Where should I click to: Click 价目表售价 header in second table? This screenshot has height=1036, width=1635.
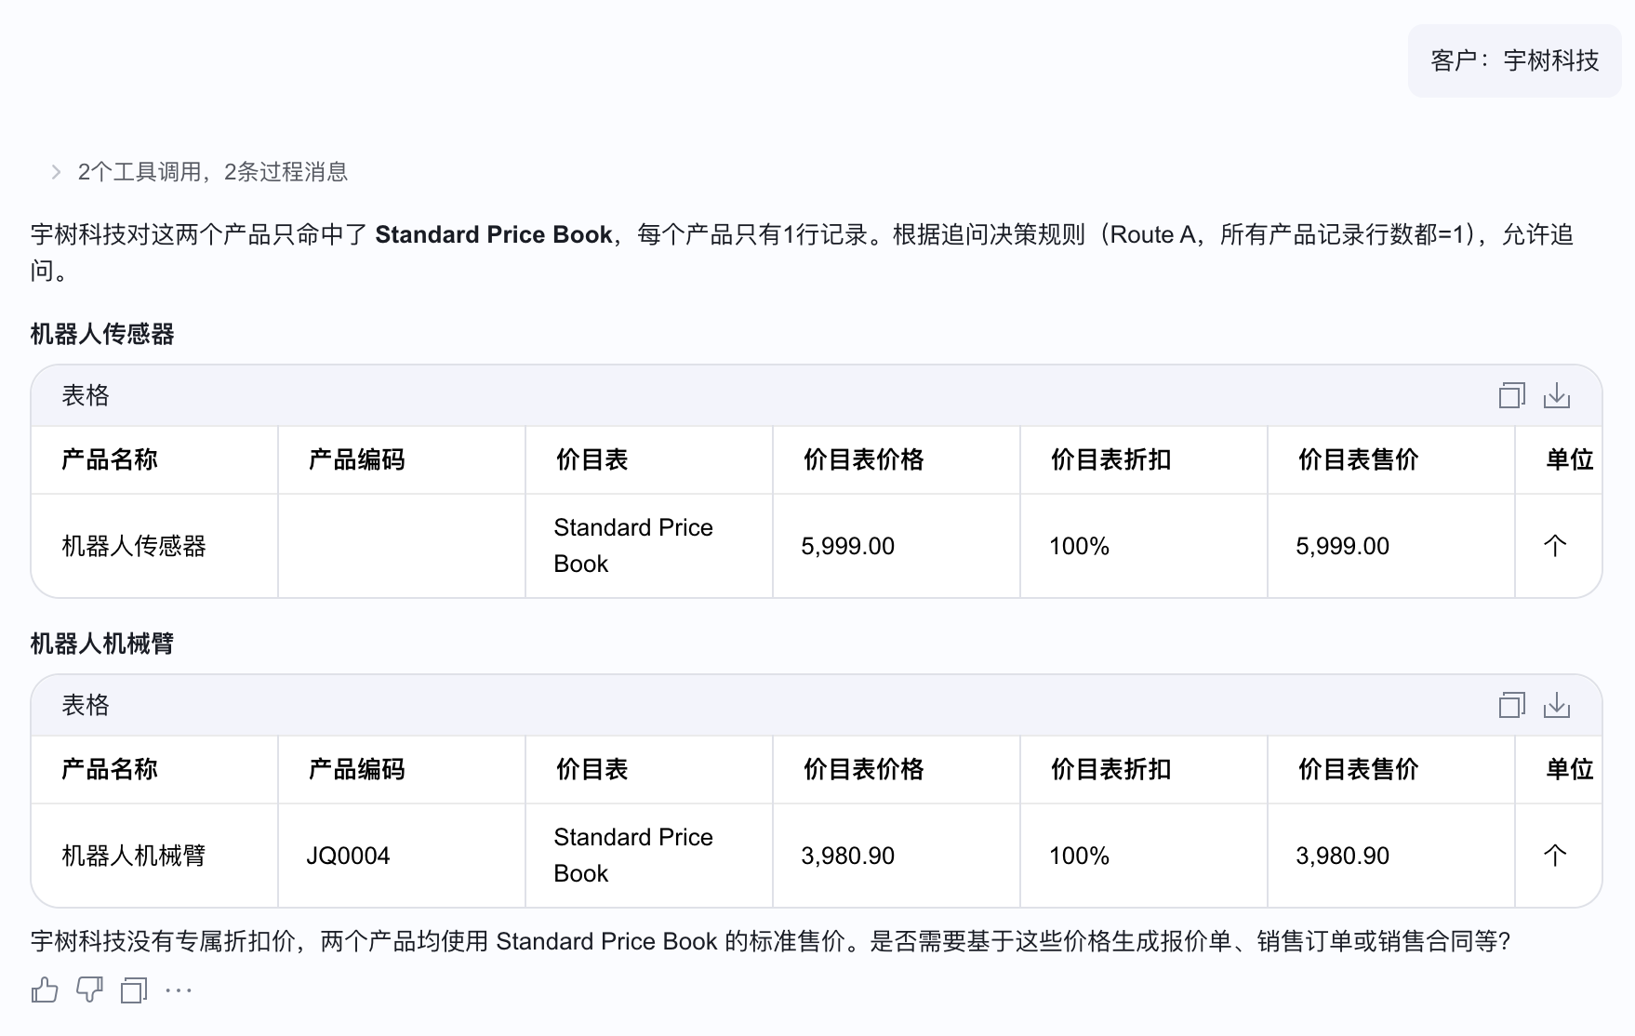1359,769
